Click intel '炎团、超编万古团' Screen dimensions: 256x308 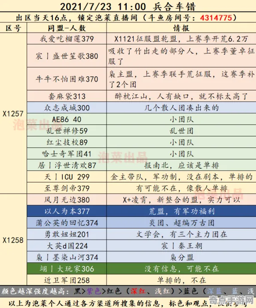click(181, 223)
